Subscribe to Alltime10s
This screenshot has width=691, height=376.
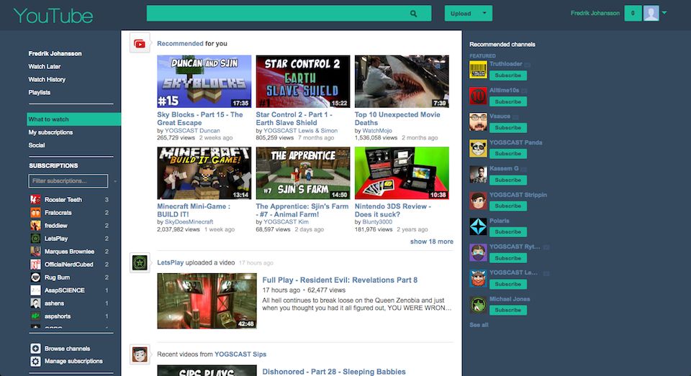pyautogui.click(x=507, y=101)
